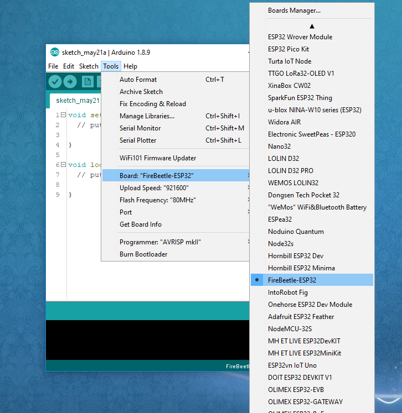Select ESP32 Wrover Module board
This screenshot has height=413, width=402.
(312, 37)
